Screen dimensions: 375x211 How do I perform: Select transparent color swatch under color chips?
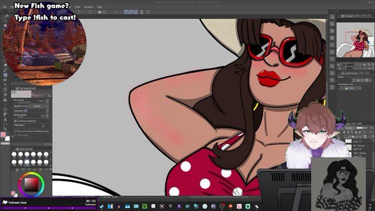pyautogui.click(x=5, y=143)
